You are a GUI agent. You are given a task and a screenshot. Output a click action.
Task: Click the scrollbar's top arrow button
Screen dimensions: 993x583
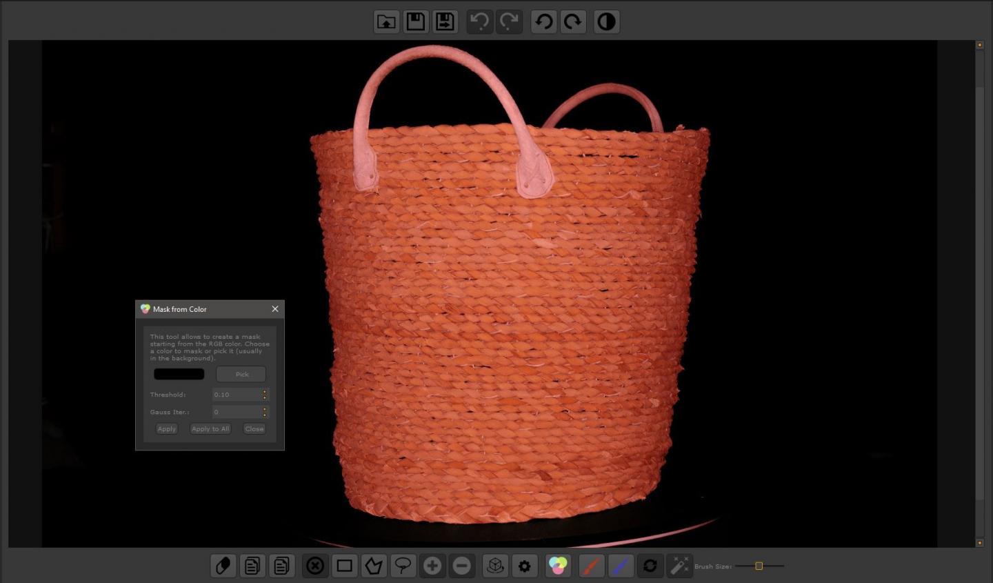979,45
